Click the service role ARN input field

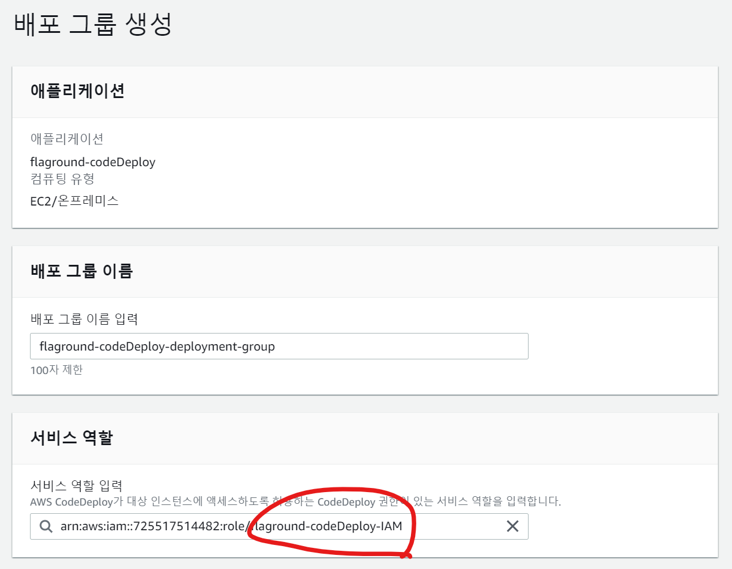pyautogui.click(x=279, y=526)
